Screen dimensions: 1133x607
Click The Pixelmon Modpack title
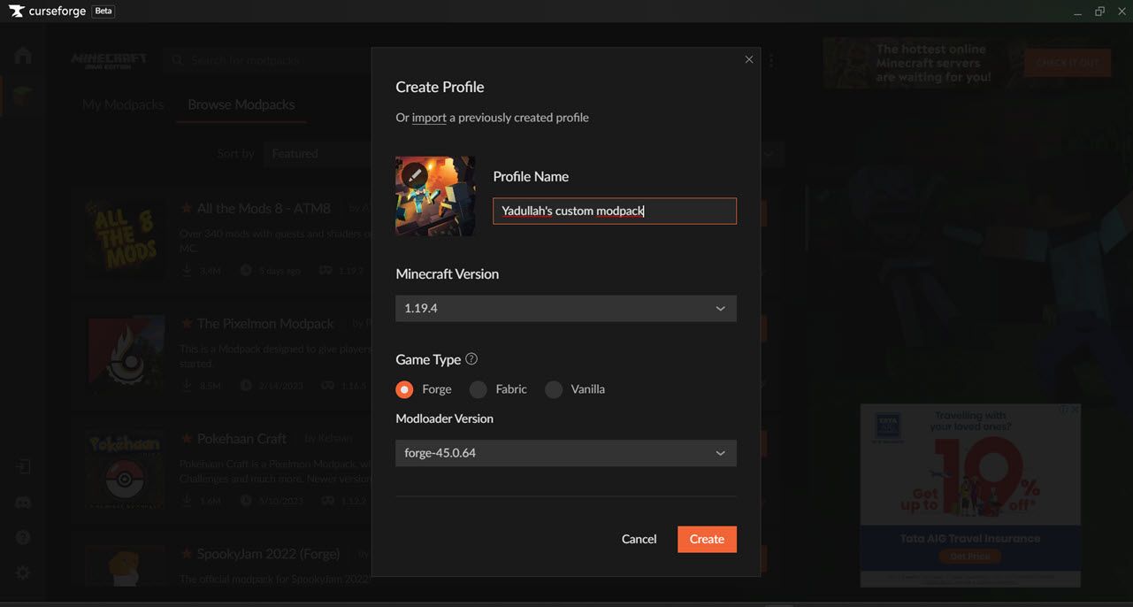265,324
